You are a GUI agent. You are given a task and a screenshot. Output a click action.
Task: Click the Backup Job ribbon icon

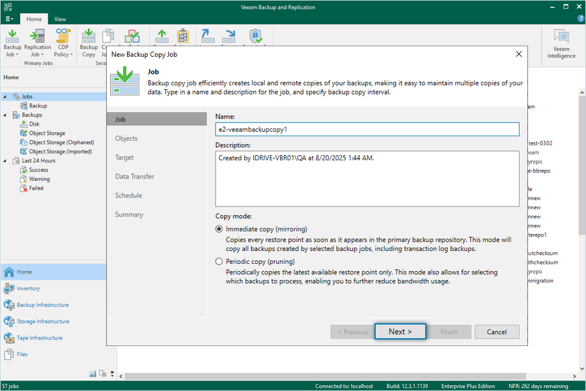tap(12, 36)
